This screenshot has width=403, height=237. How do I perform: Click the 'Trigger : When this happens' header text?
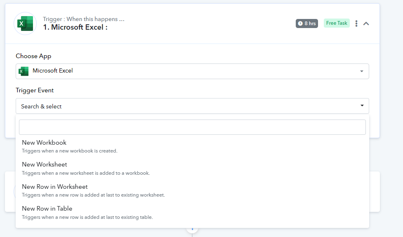coord(84,19)
